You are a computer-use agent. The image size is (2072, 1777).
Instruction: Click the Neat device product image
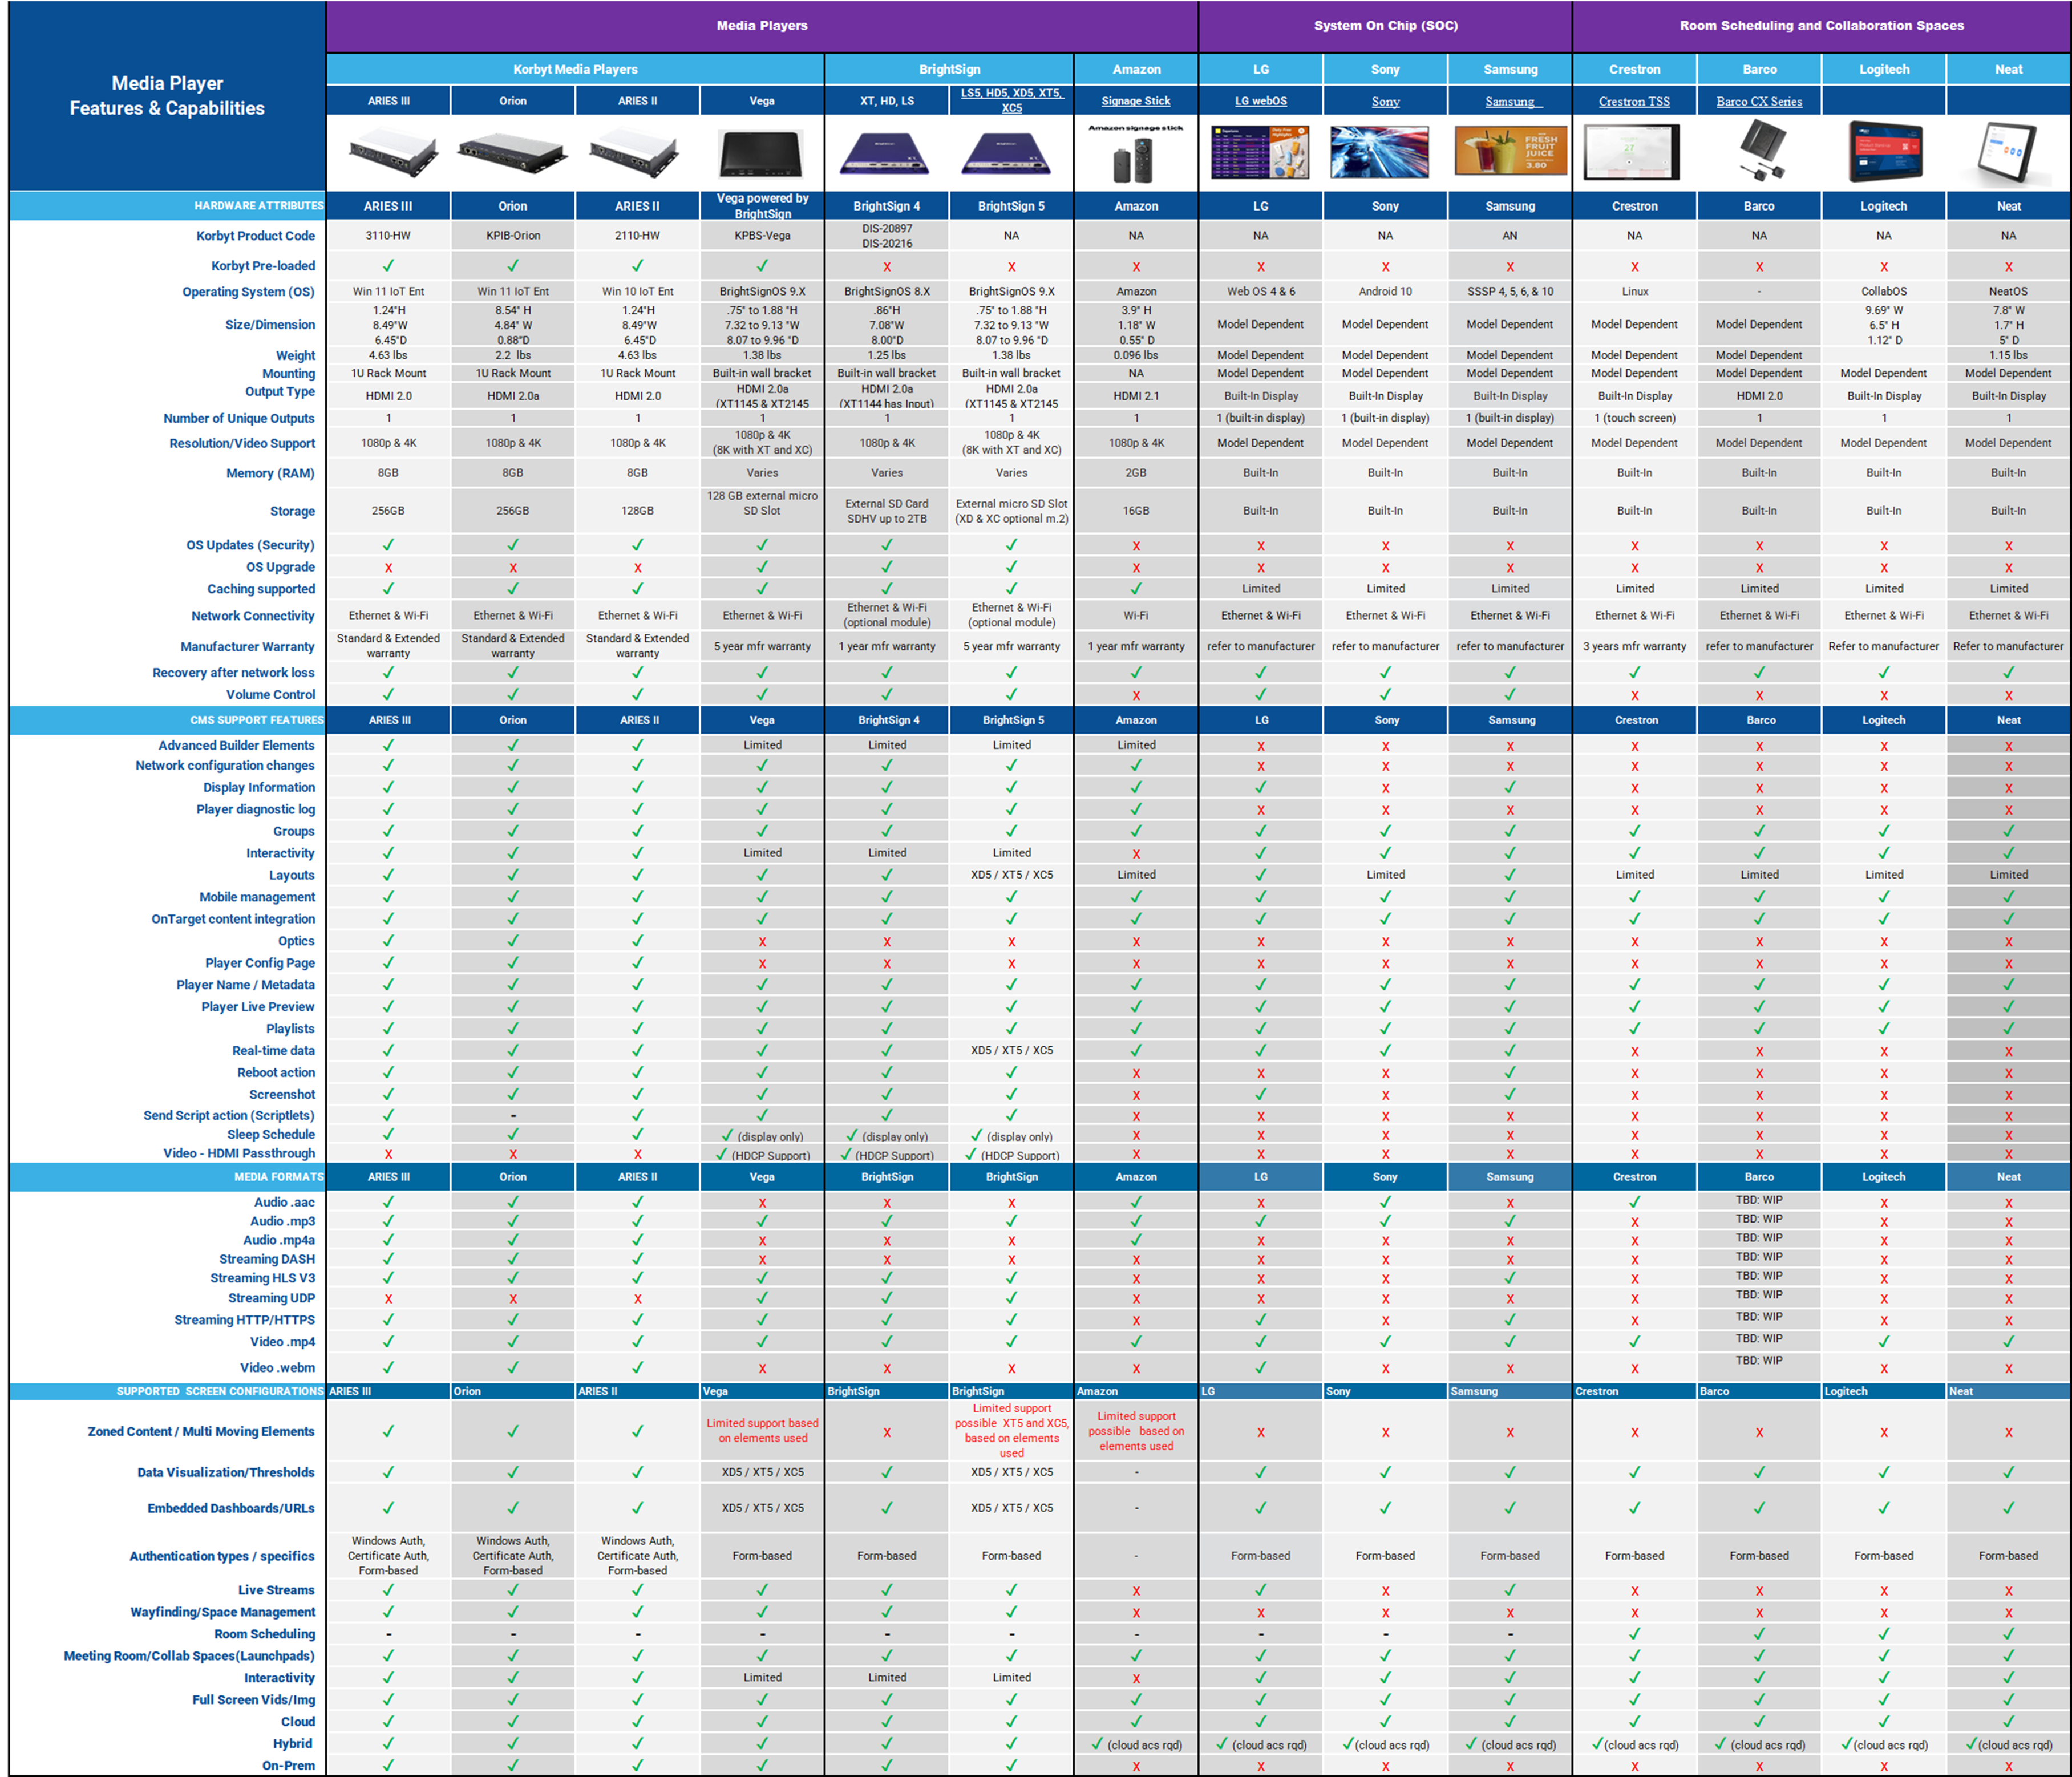point(2006,153)
